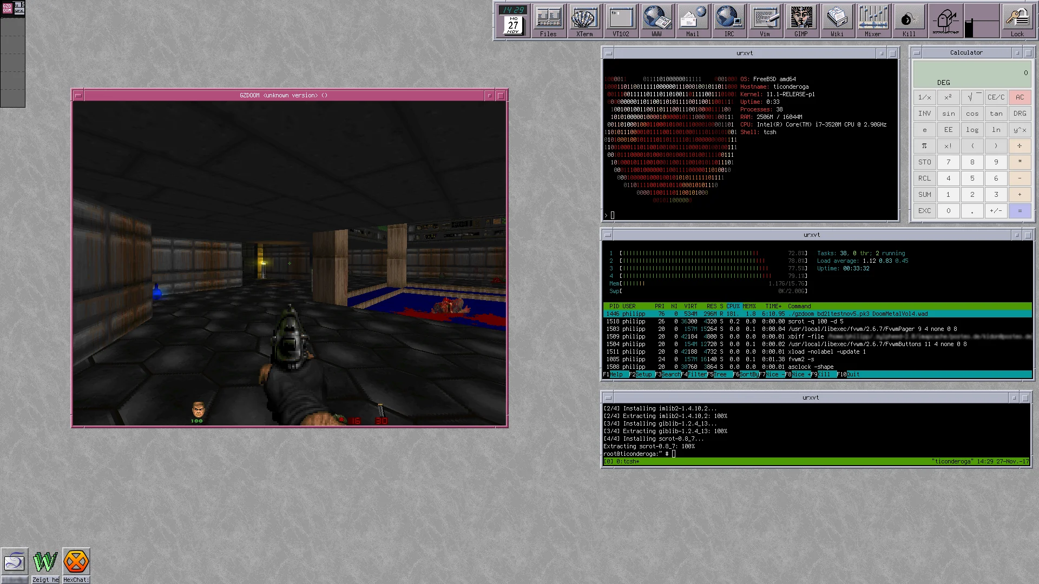Viewport: 1039px width, 584px height.
Task: Open the Mixer launcher
Action: click(873, 21)
